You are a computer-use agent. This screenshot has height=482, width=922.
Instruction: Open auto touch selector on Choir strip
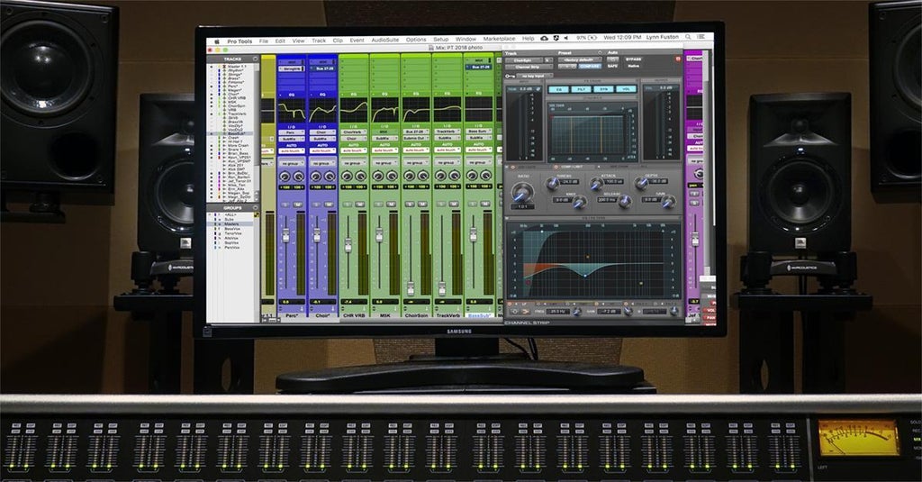[x=322, y=150]
